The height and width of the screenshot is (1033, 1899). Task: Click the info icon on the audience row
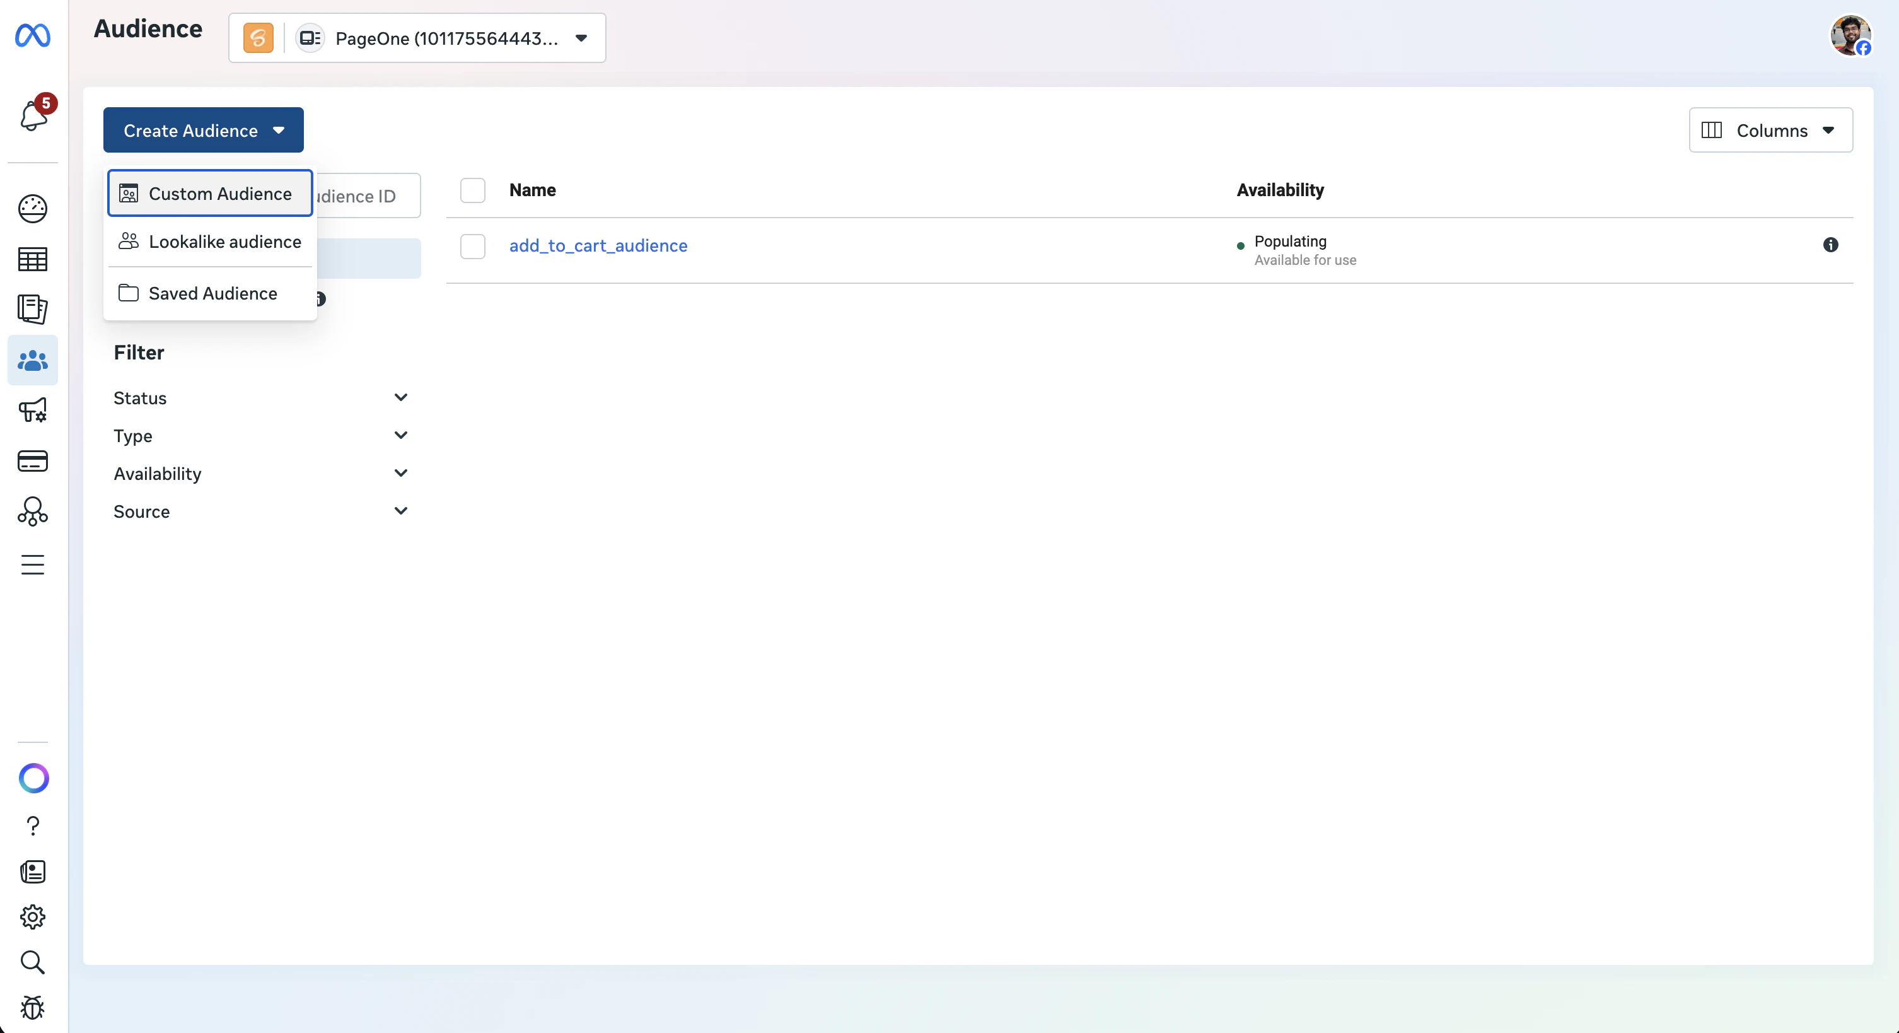[1831, 245]
